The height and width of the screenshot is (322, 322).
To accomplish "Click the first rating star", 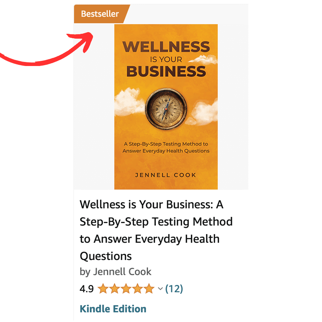I will tap(103, 289).
